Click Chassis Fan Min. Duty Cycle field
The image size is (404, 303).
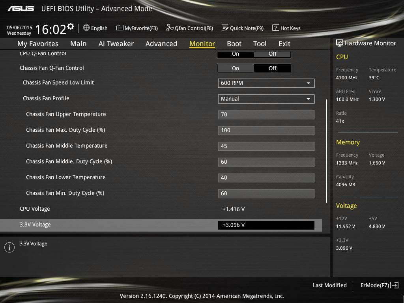pyautogui.click(x=266, y=193)
